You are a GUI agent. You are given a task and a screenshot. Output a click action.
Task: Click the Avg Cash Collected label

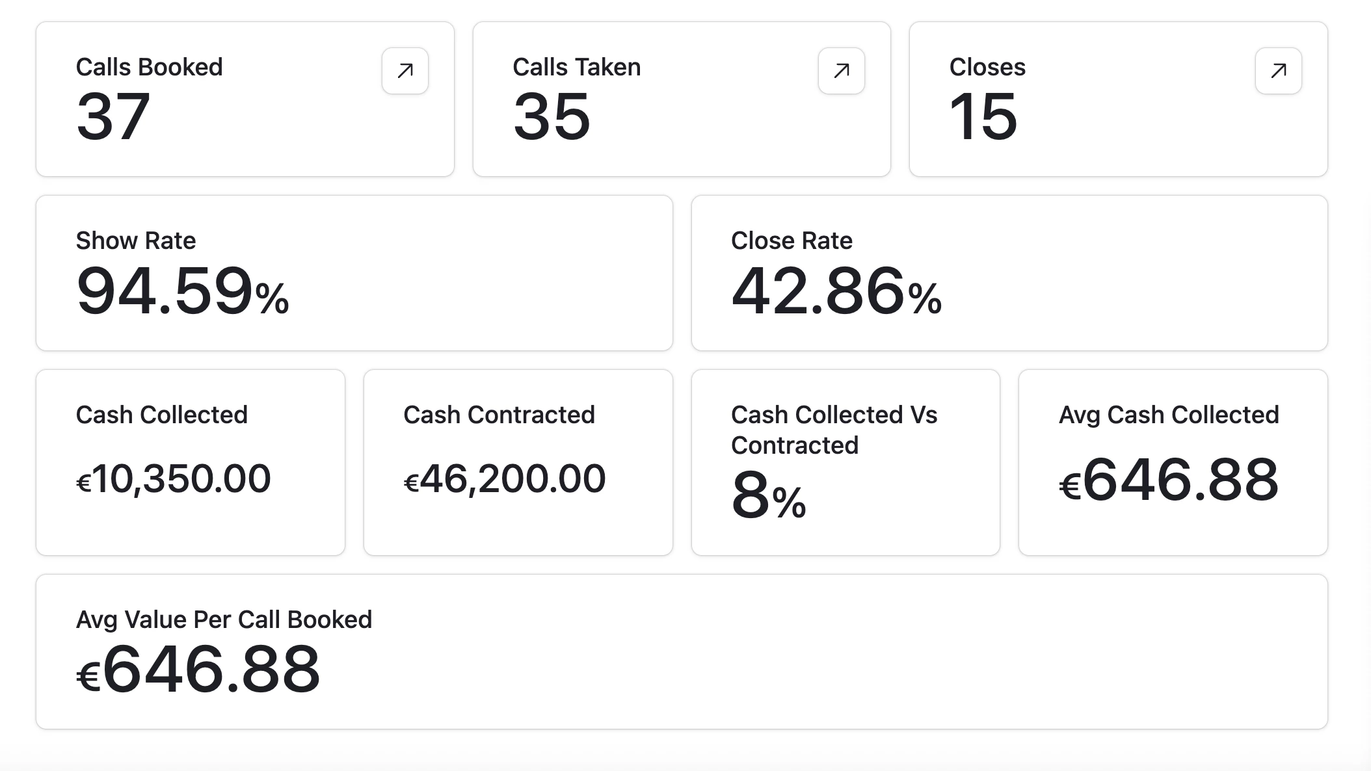[x=1168, y=415]
